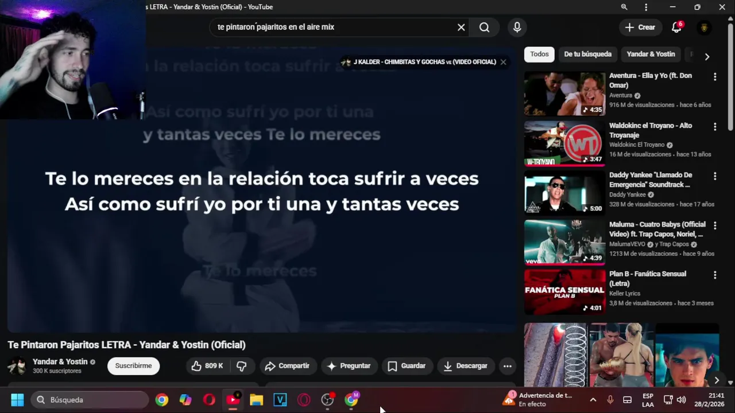Click the tray touch keyboard icon
735x413 pixels.
tap(628, 400)
